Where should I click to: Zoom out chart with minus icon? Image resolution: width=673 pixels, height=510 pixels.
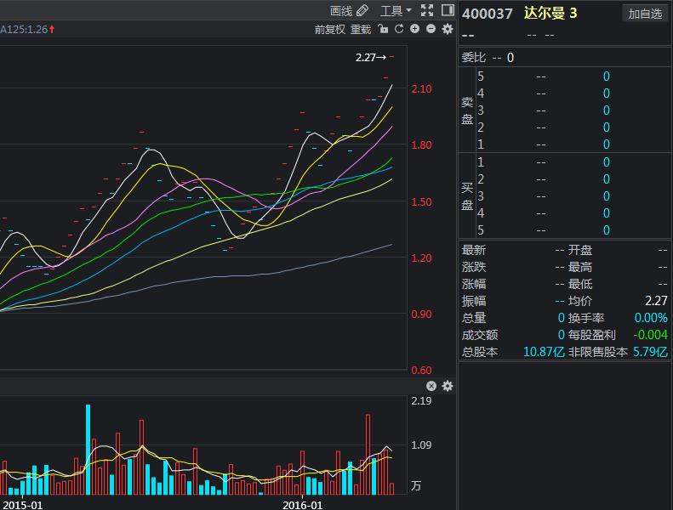click(431, 29)
